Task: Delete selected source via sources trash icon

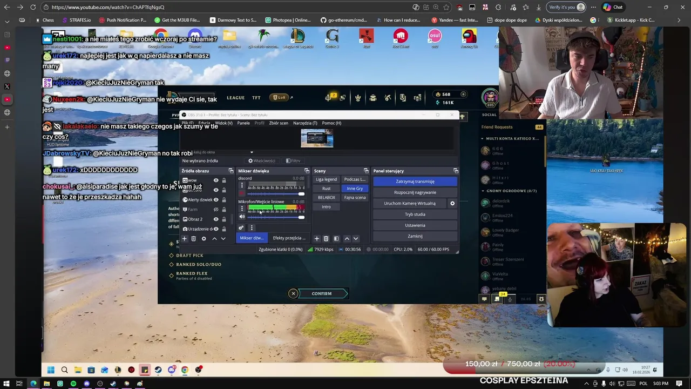Action: click(193, 239)
